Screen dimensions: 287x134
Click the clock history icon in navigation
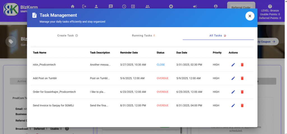tap(124, 6)
